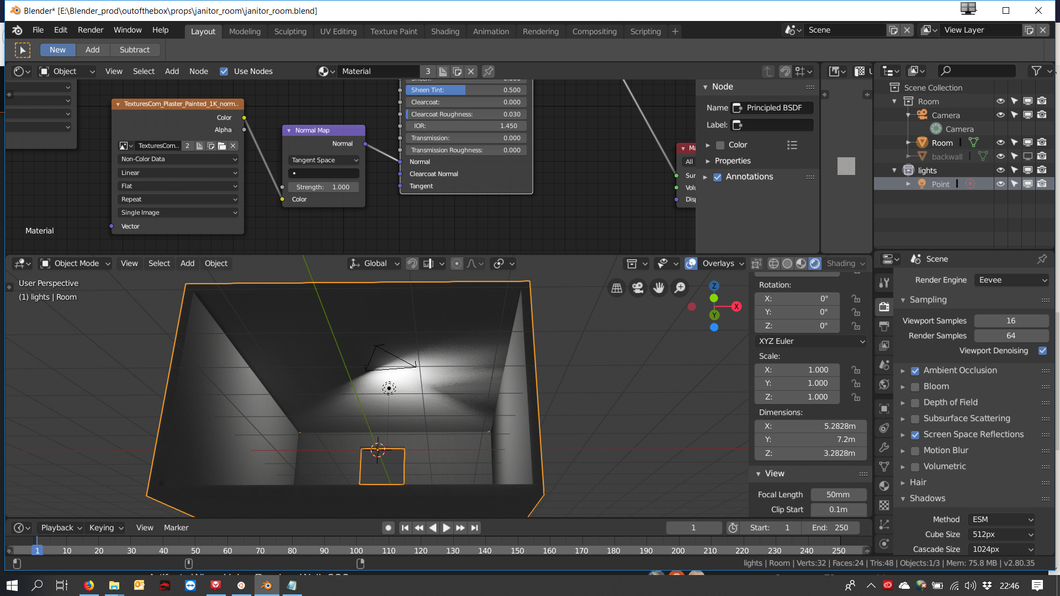
Task: Switch to the Shading workspace tab
Action: coord(445,31)
